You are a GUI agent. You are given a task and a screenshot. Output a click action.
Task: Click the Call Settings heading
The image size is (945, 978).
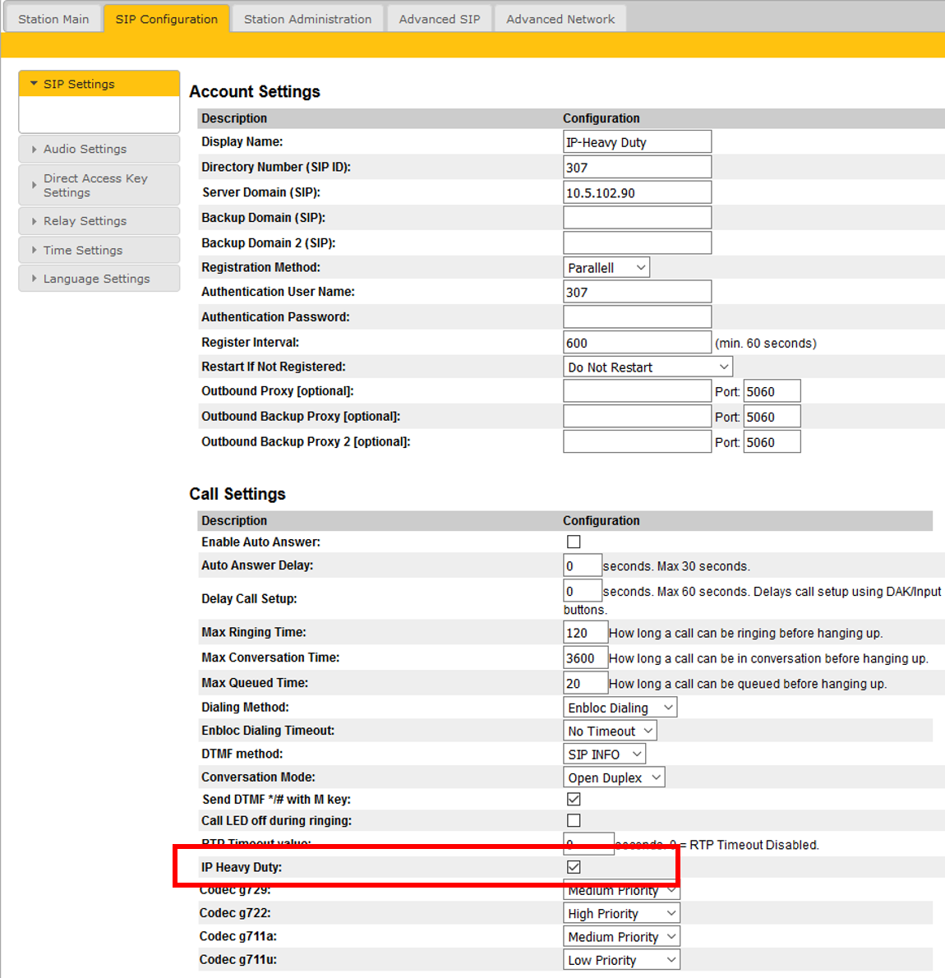click(237, 494)
